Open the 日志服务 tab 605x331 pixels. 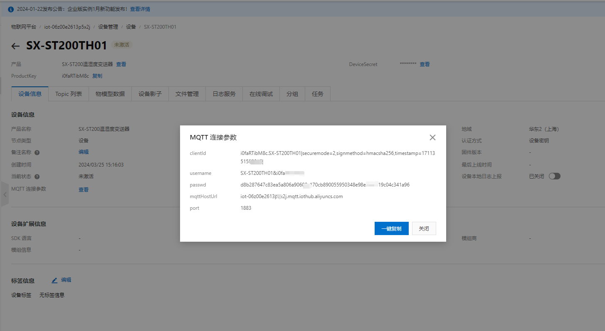224,94
